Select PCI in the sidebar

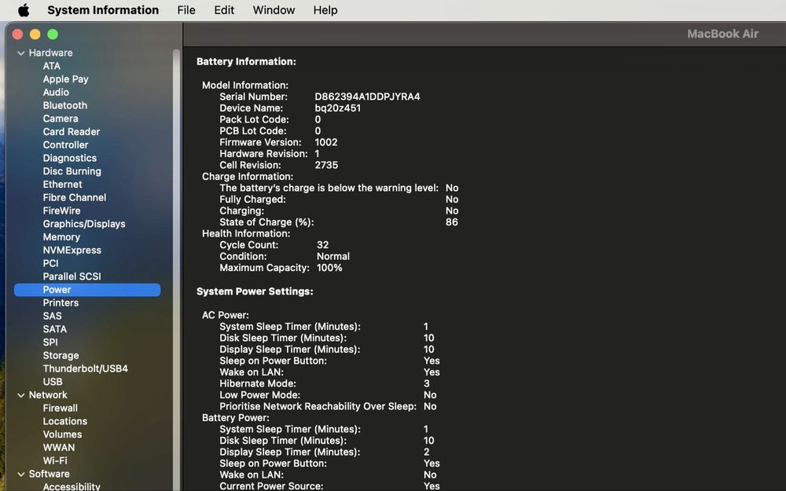[x=50, y=263]
